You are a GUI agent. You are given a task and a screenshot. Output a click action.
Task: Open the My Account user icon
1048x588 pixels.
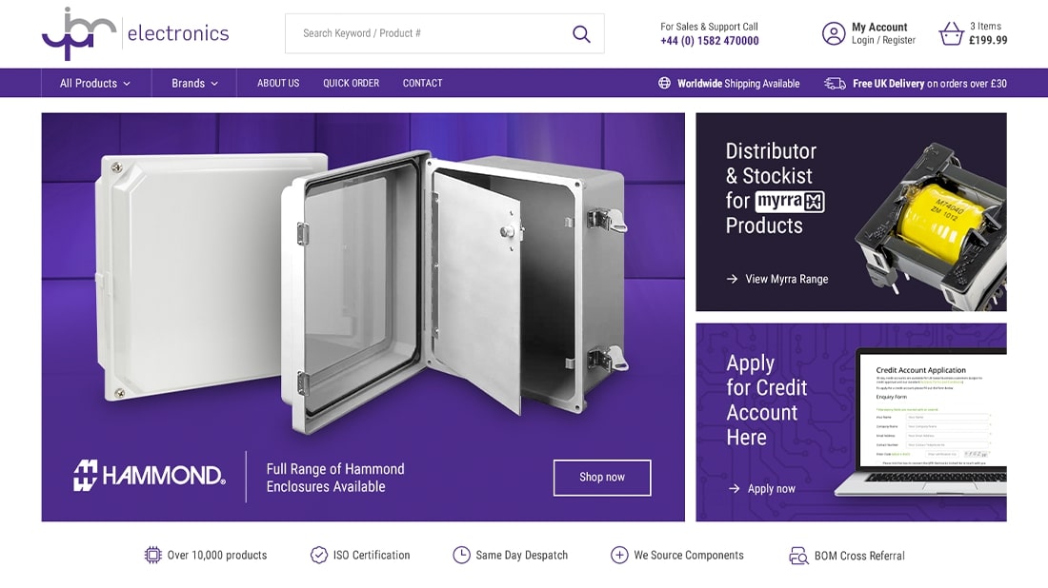click(x=834, y=33)
